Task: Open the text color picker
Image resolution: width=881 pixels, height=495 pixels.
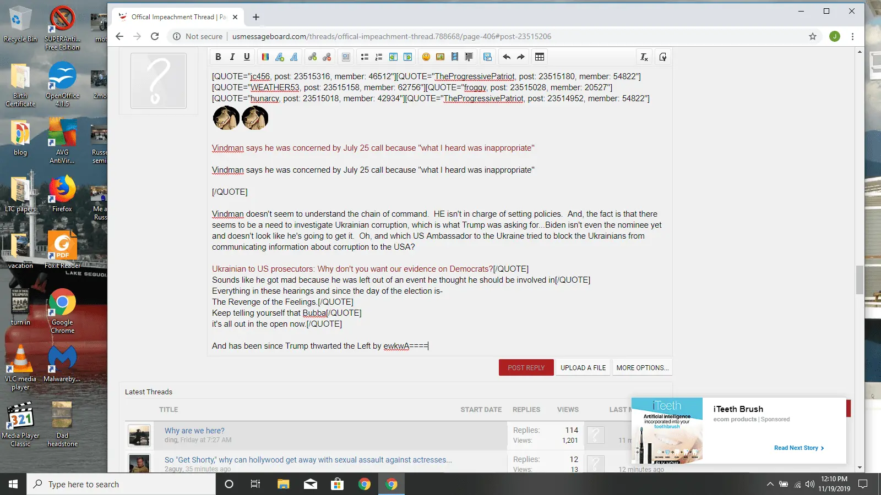Action: tap(265, 57)
